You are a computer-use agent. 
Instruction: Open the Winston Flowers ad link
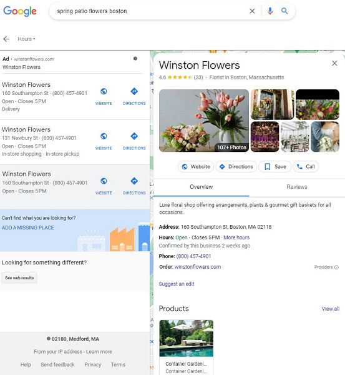(x=21, y=67)
